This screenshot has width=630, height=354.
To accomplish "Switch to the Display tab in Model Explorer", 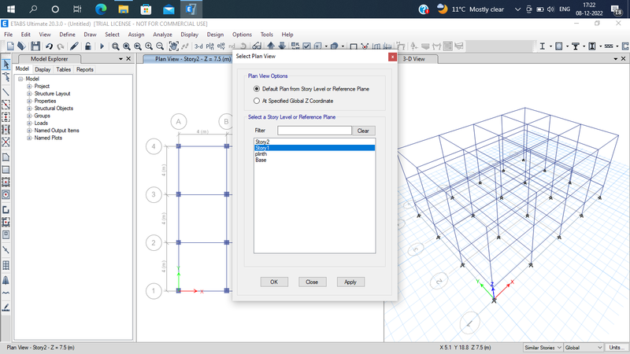I will click(x=43, y=69).
